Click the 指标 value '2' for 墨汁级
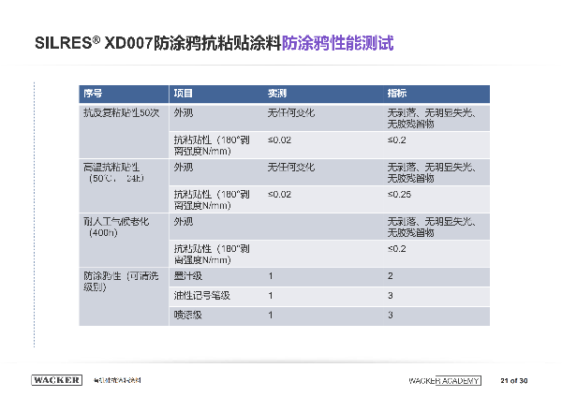The height and width of the screenshot is (397, 562). coord(391,276)
